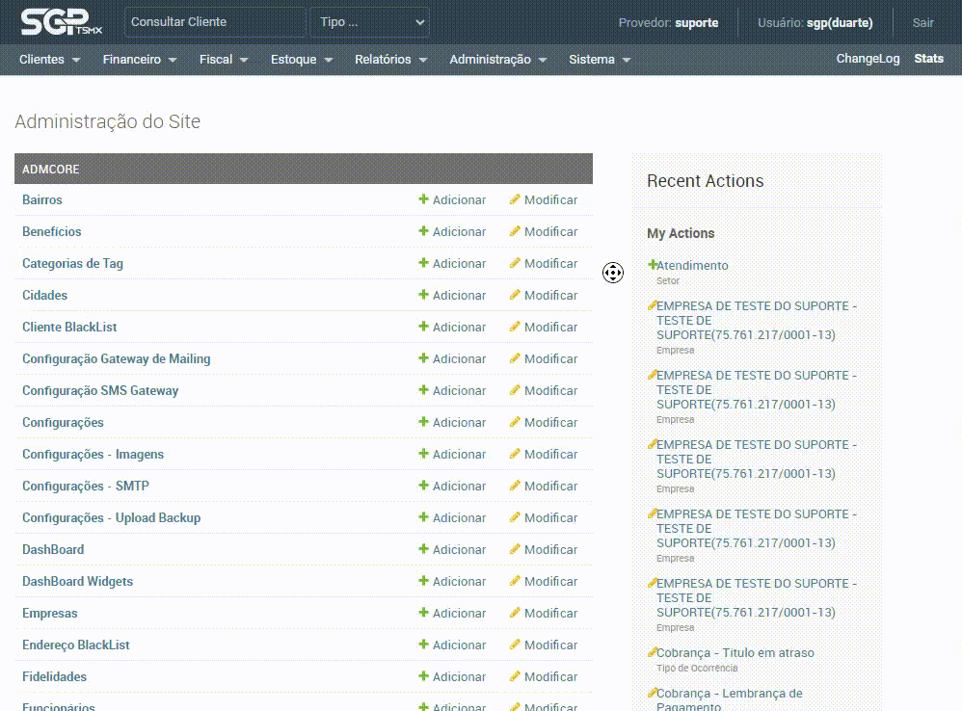This screenshot has height=711, width=962.
Task: Click the plus icon for DashBoard Widgets Adicionar
Action: [x=423, y=581]
